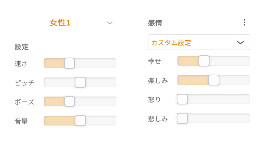Click the empty right end of 速さ track
This screenshot has height=145, width=266.
(x=105, y=63)
